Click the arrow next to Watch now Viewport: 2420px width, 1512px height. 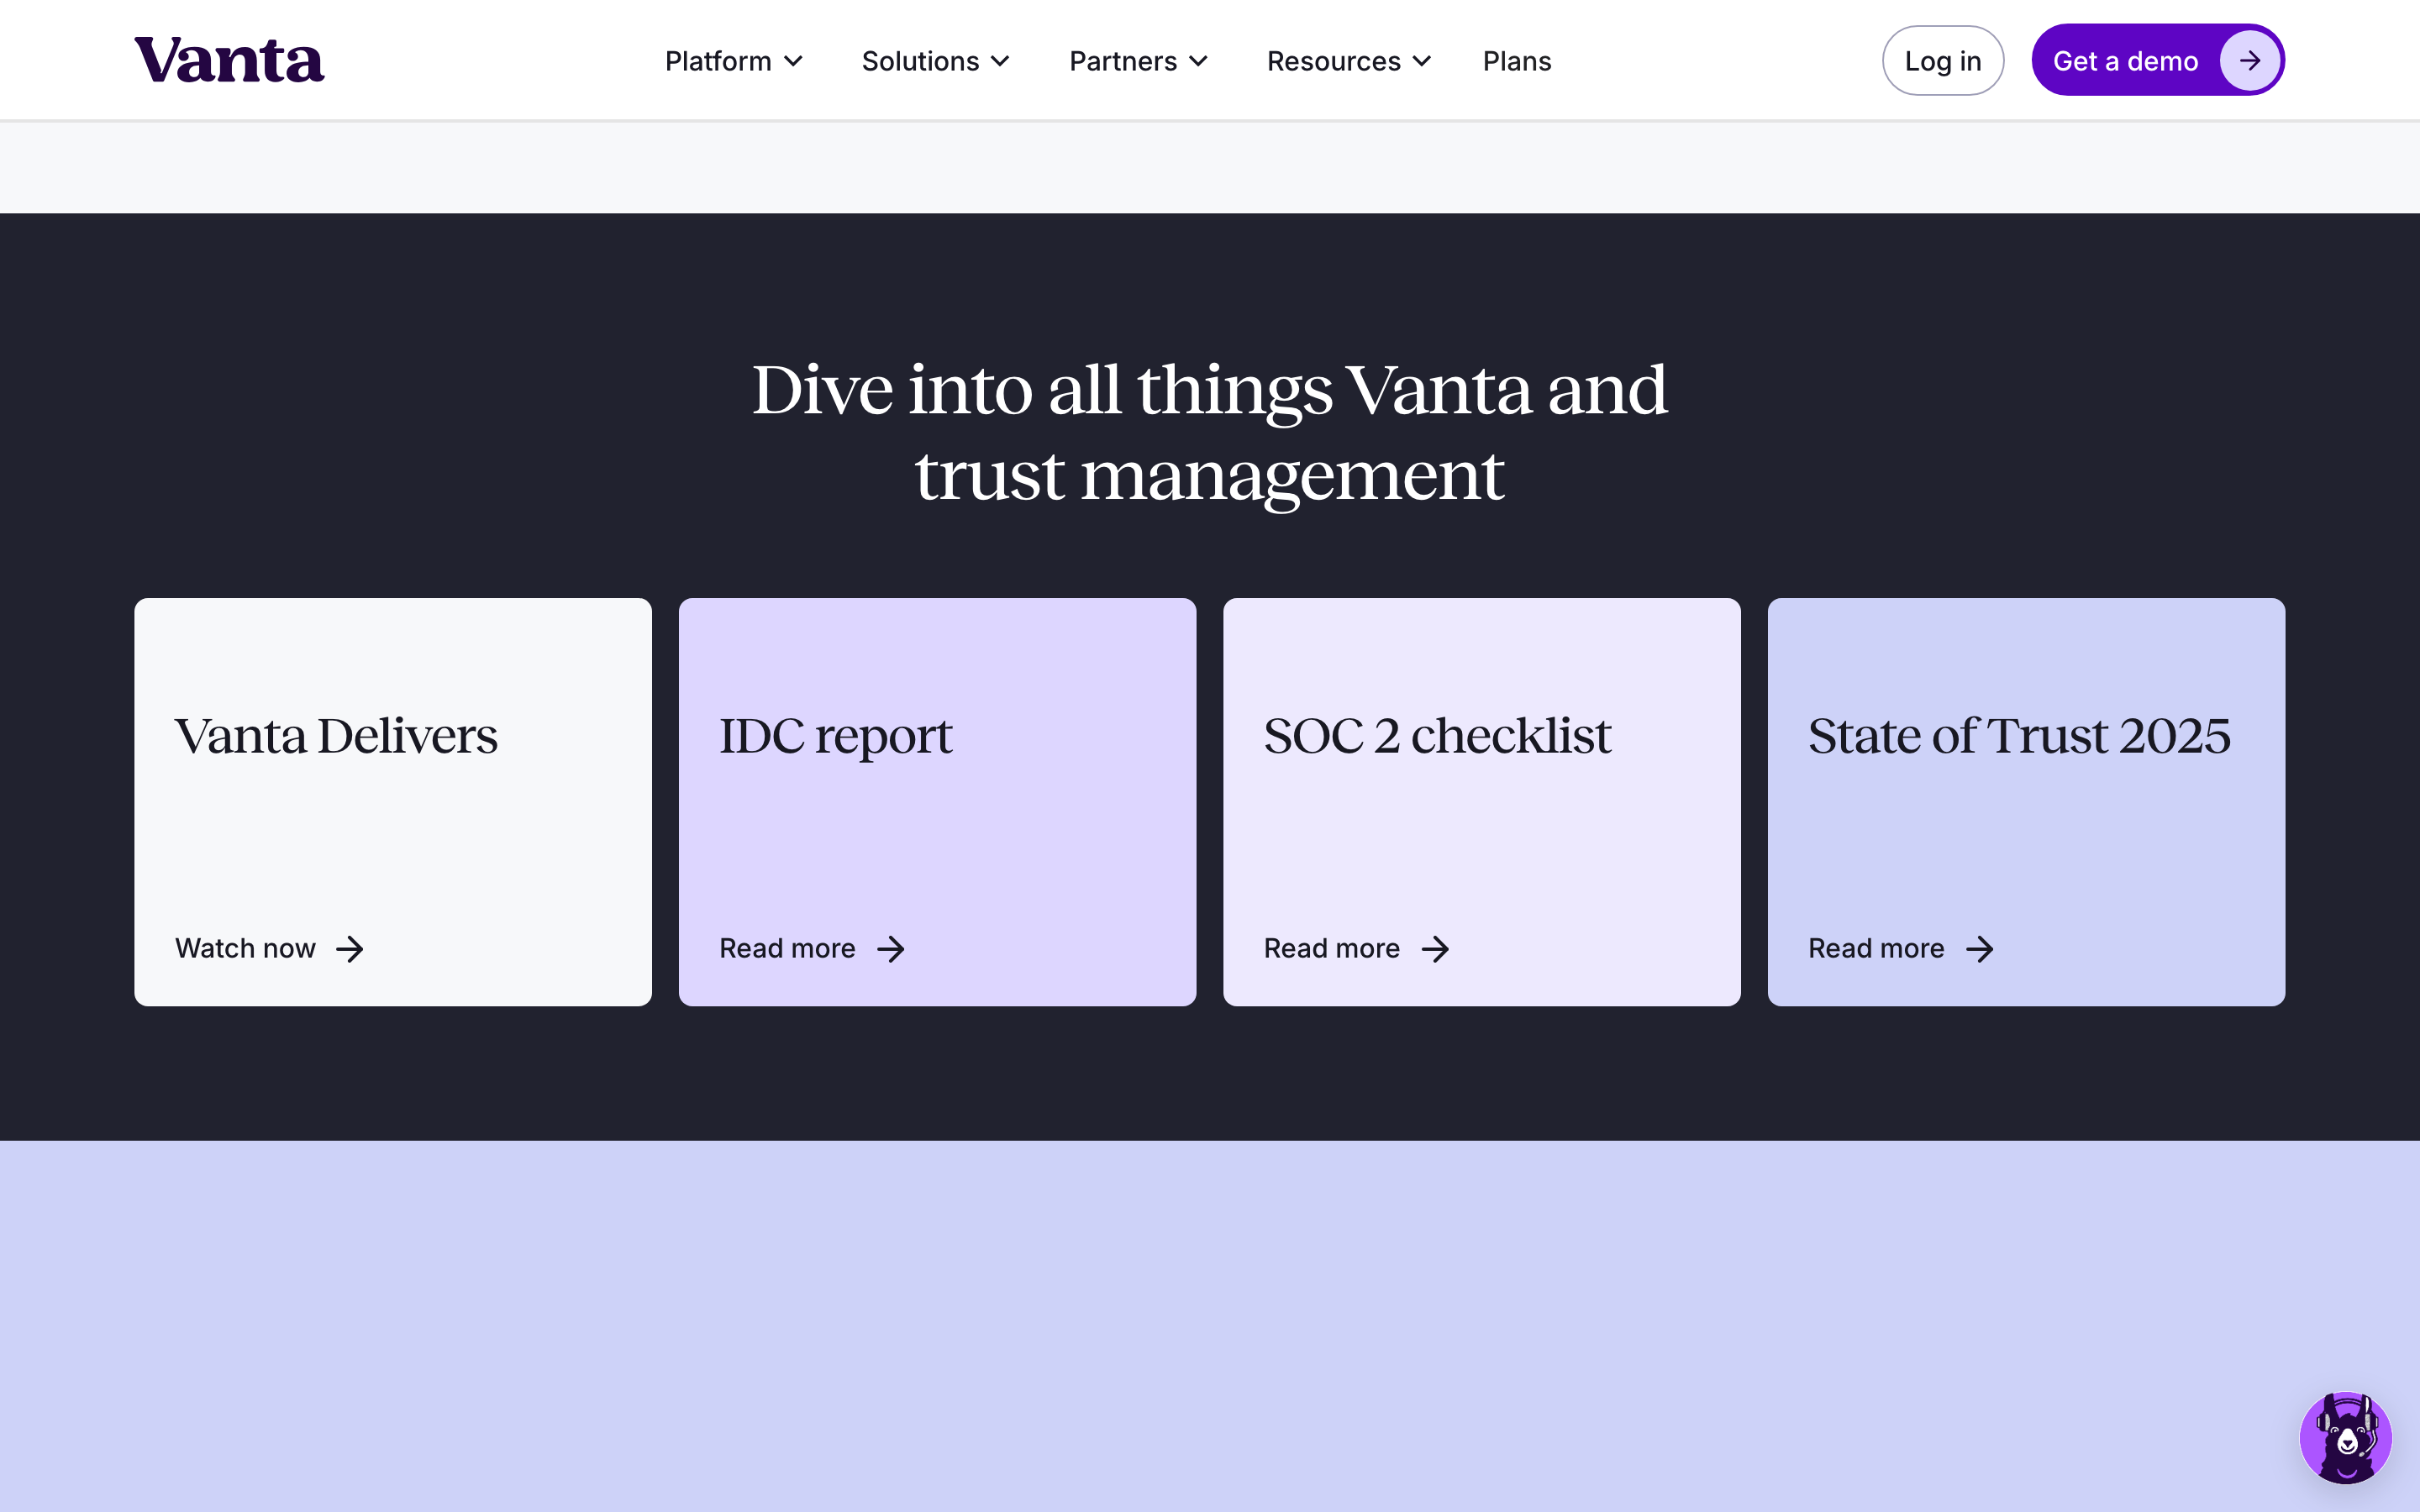(350, 948)
